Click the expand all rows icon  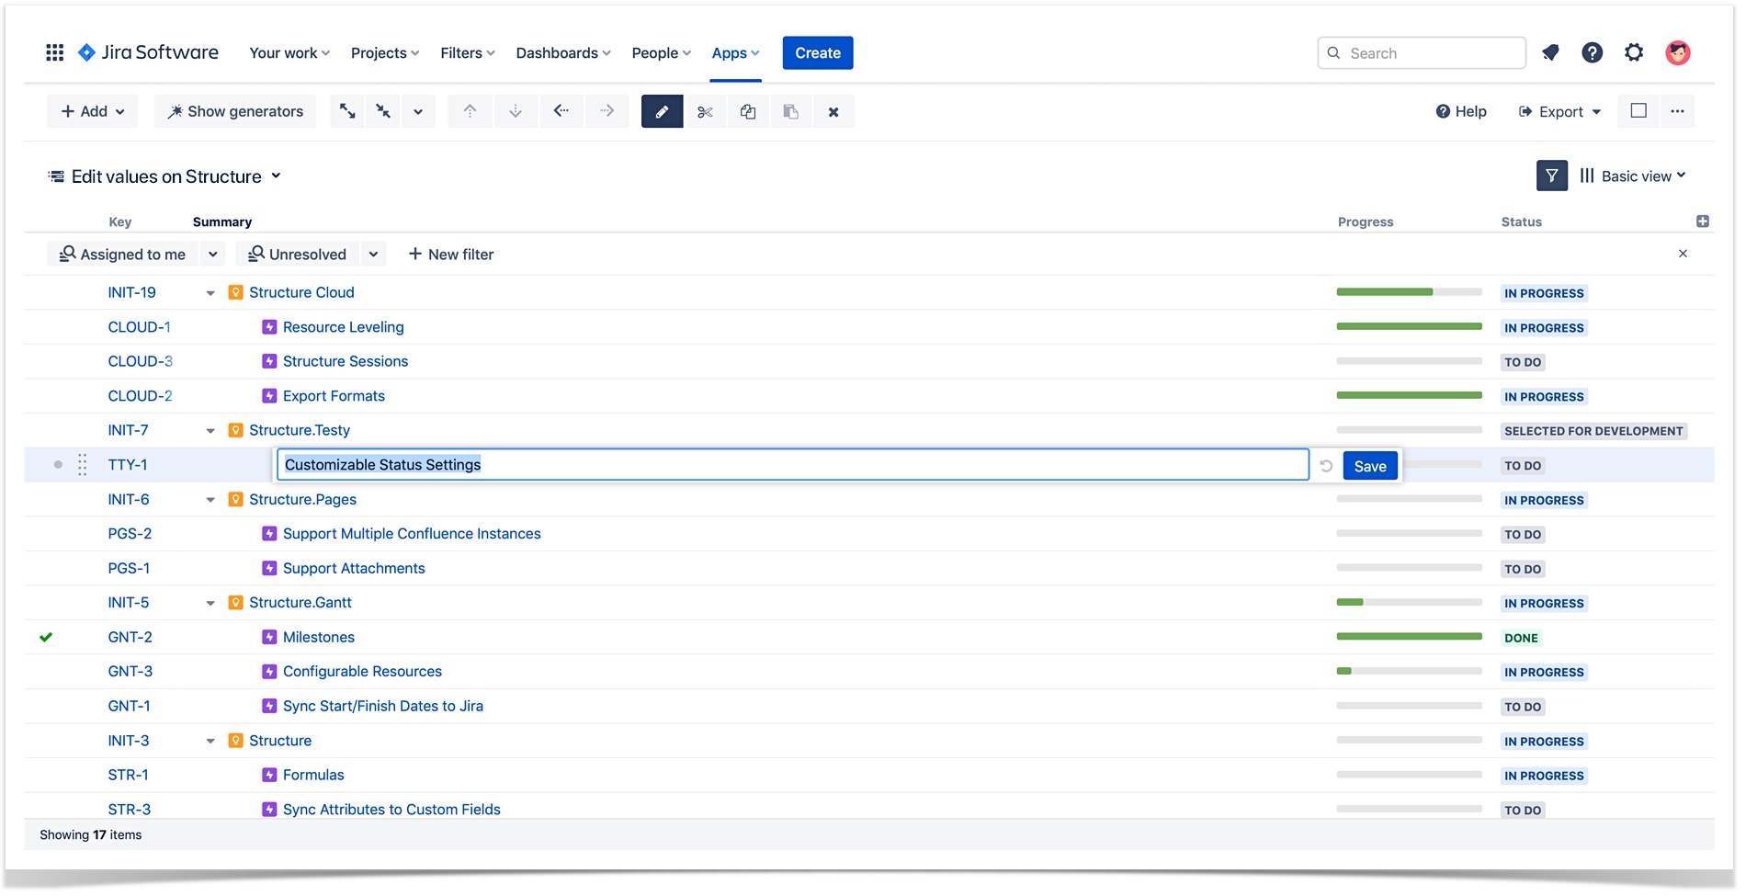click(x=347, y=111)
